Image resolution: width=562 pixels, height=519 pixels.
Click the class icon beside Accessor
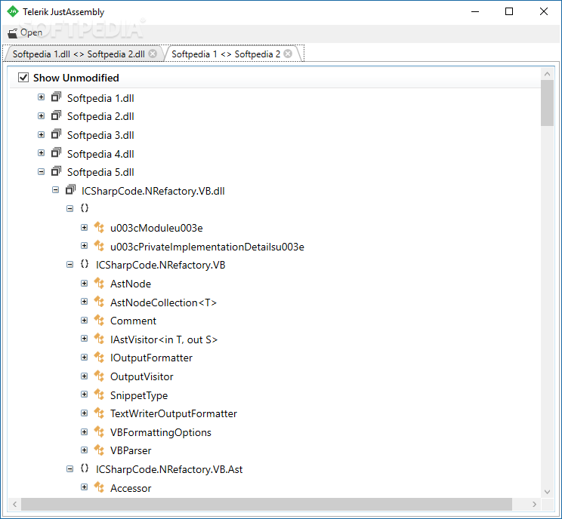point(99,487)
